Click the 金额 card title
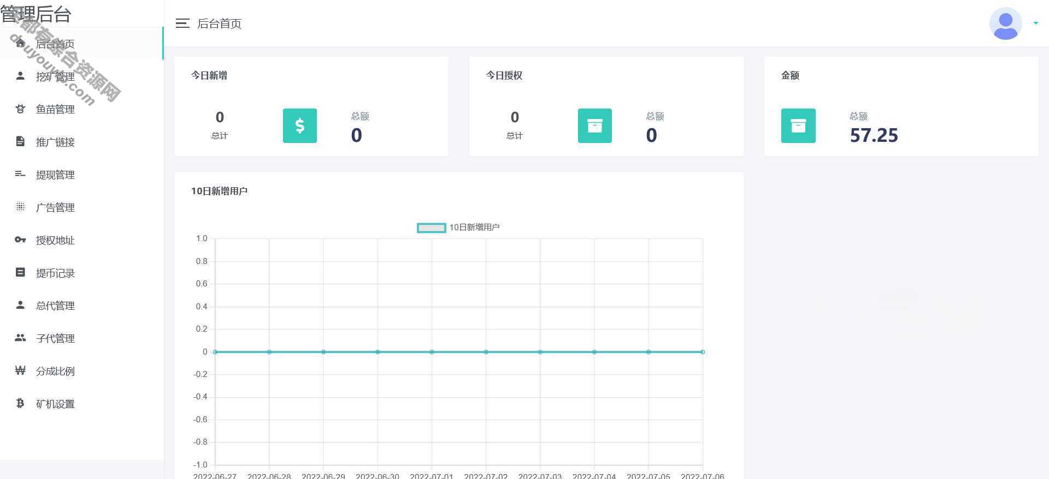Screen dimensions: 1049x479 [x=790, y=75]
